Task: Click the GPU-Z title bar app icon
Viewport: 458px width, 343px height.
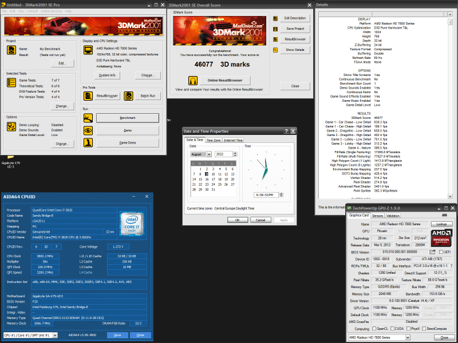Action: tap(349, 208)
